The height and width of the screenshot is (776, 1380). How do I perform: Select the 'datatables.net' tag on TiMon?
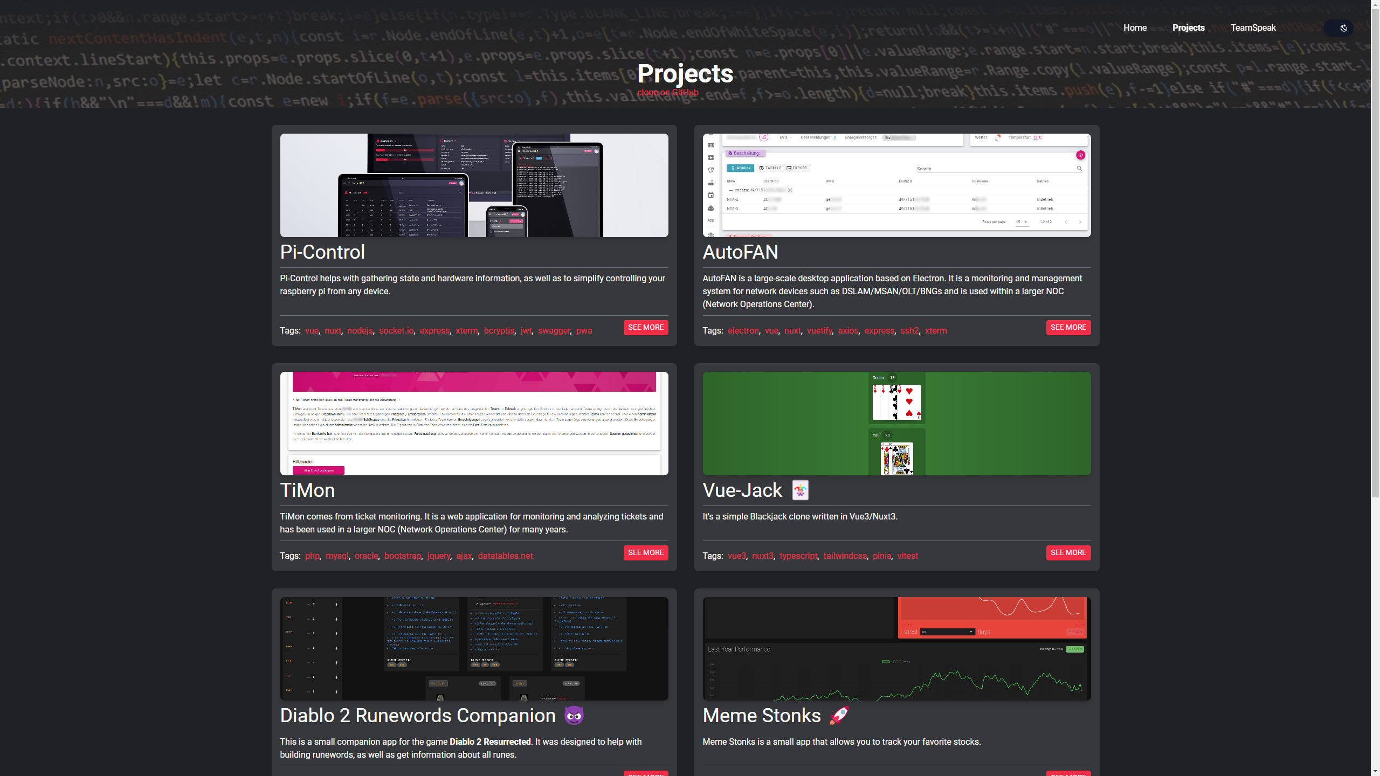[505, 556]
